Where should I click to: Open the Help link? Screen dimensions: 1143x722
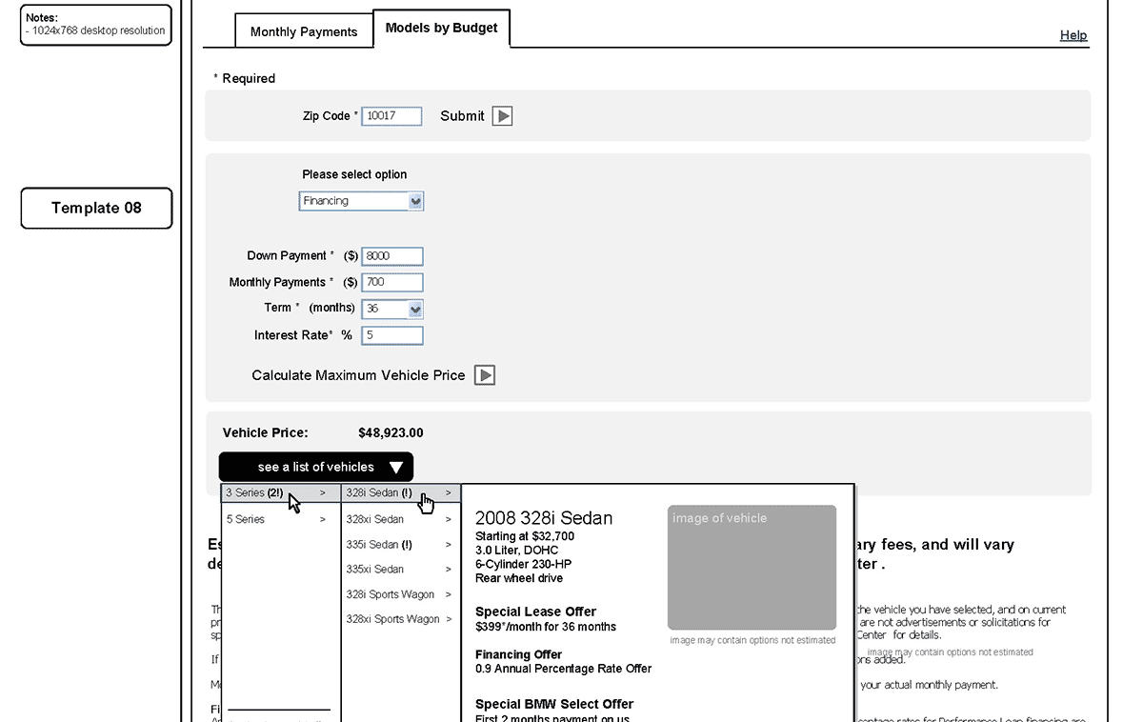pyautogui.click(x=1073, y=35)
